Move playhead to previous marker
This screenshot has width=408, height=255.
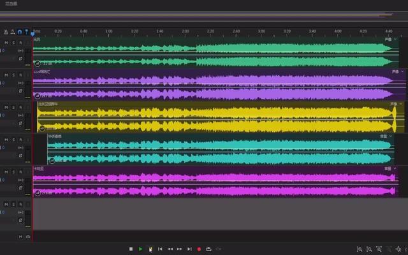tap(160, 249)
